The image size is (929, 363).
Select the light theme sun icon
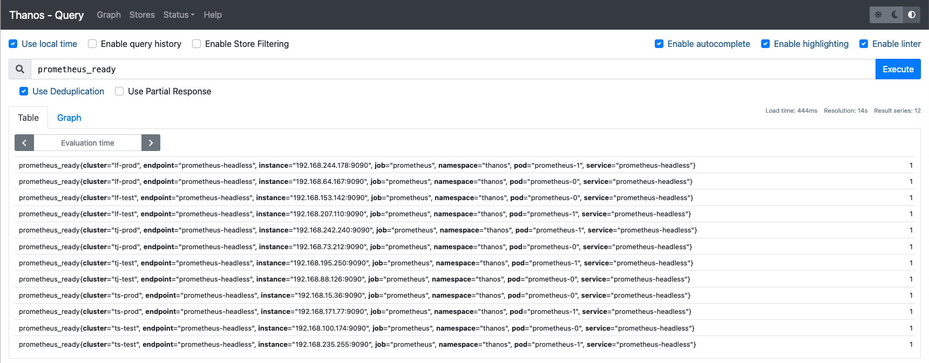(878, 15)
